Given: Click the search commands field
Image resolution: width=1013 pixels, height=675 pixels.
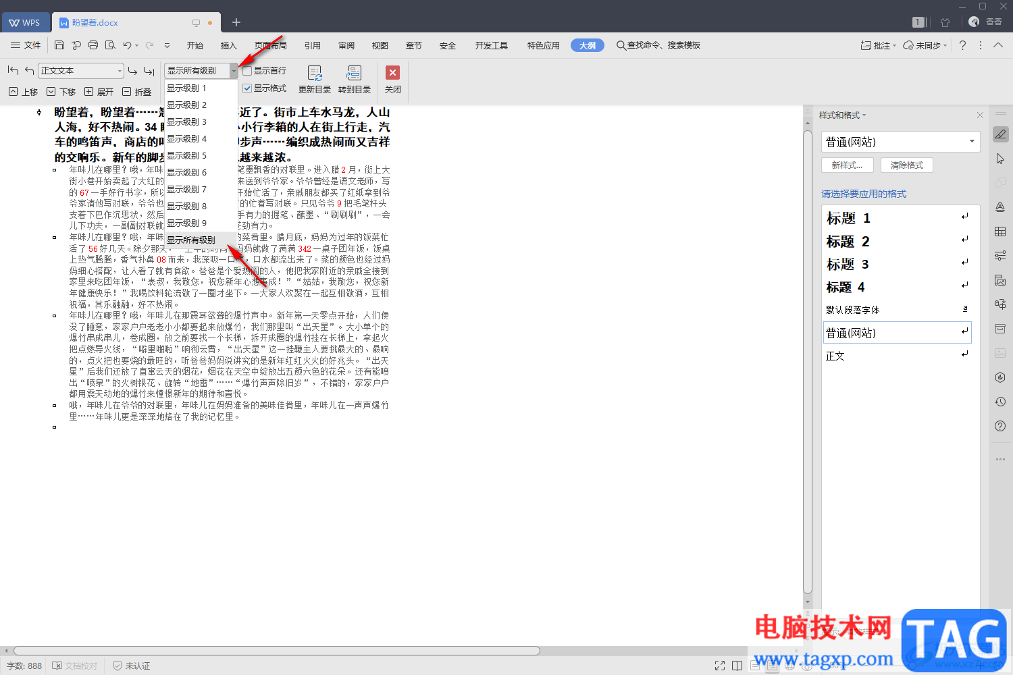Looking at the screenshot, I should pyautogui.click(x=658, y=45).
